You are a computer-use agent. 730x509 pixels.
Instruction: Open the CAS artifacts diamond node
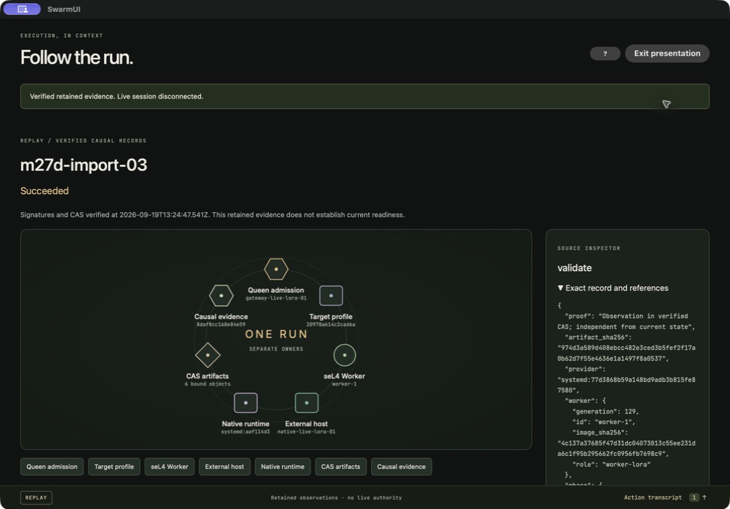[207, 355]
